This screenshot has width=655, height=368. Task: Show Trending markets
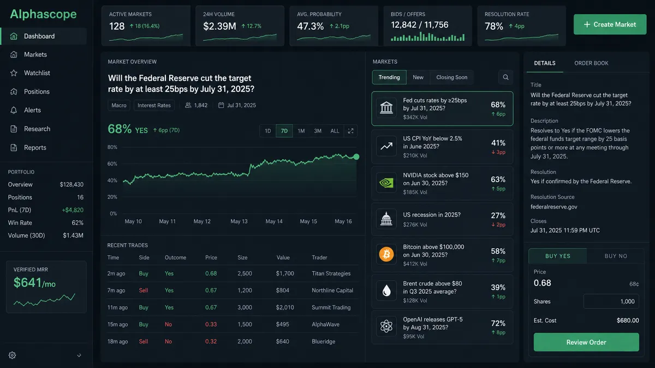pos(389,77)
